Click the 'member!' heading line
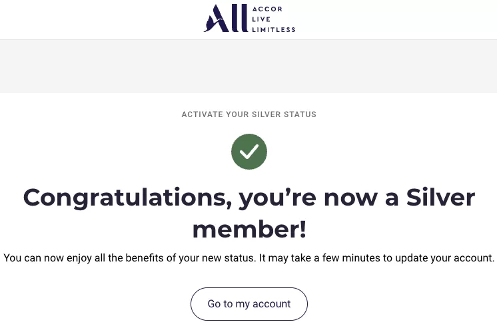The height and width of the screenshot is (326, 497). coord(249,229)
